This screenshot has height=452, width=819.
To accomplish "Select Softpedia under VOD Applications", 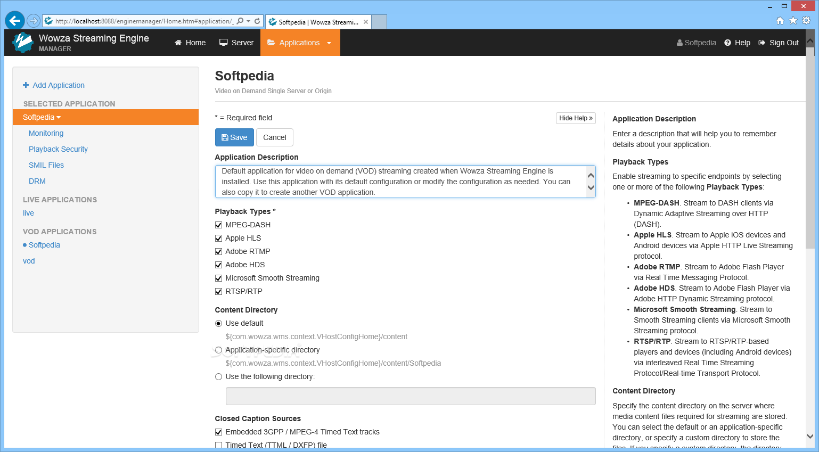I will 44,245.
